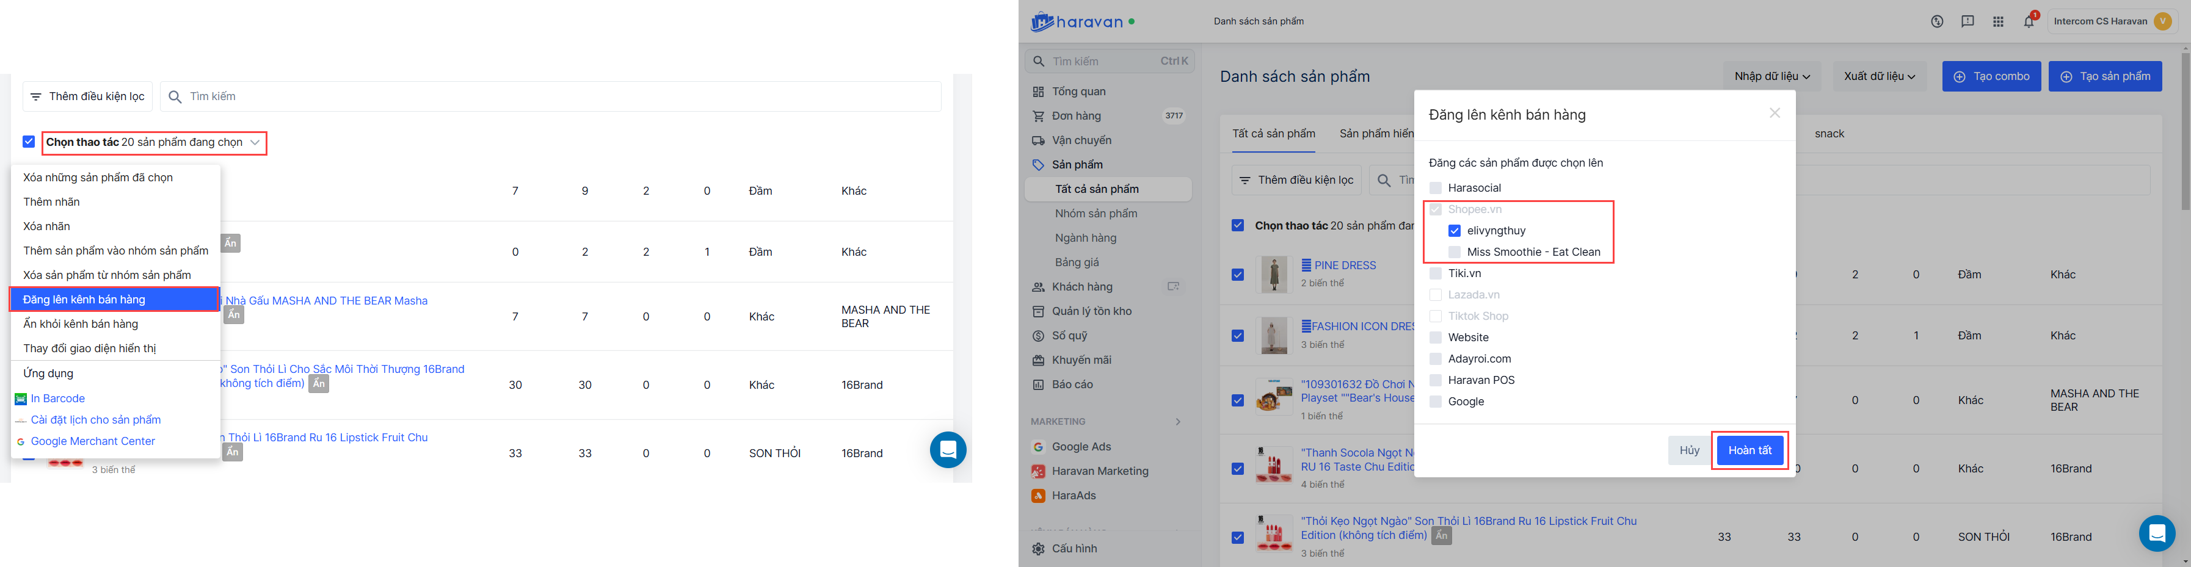Viewport: 2191px width, 567px height.
Task: Click the Google Merchant Center G icon
Action: (x=20, y=442)
